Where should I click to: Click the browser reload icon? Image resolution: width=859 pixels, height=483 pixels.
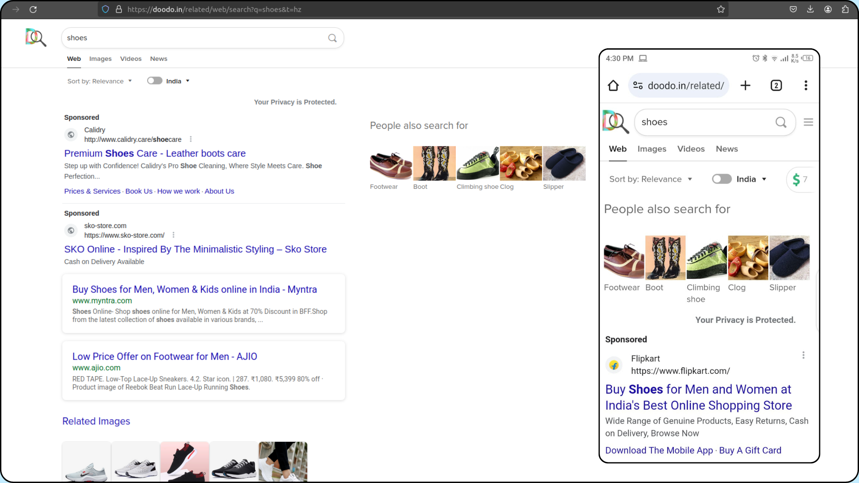(x=33, y=9)
